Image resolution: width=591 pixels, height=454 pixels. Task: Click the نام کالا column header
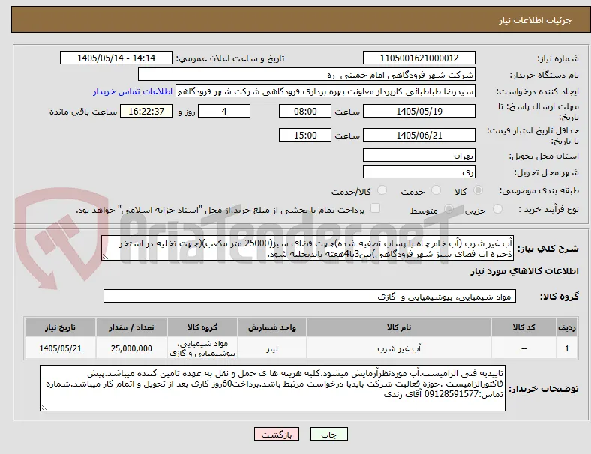[x=399, y=327]
